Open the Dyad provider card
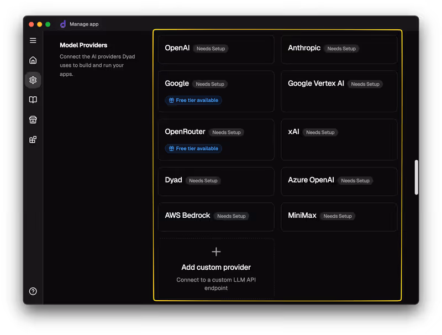The width and height of the screenshot is (442, 335). (216, 181)
